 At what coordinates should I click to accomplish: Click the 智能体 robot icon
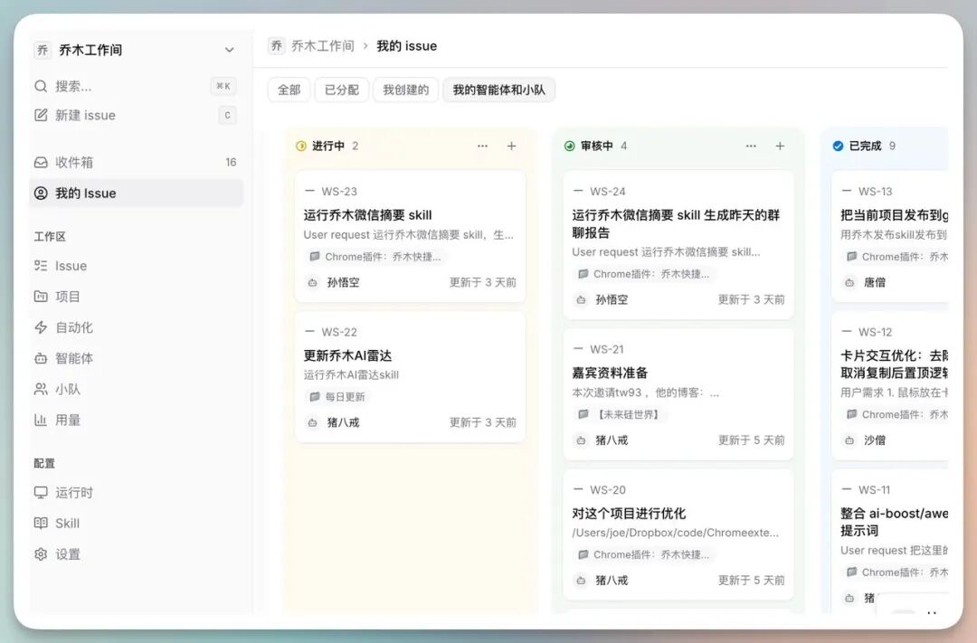(x=41, y=358)
